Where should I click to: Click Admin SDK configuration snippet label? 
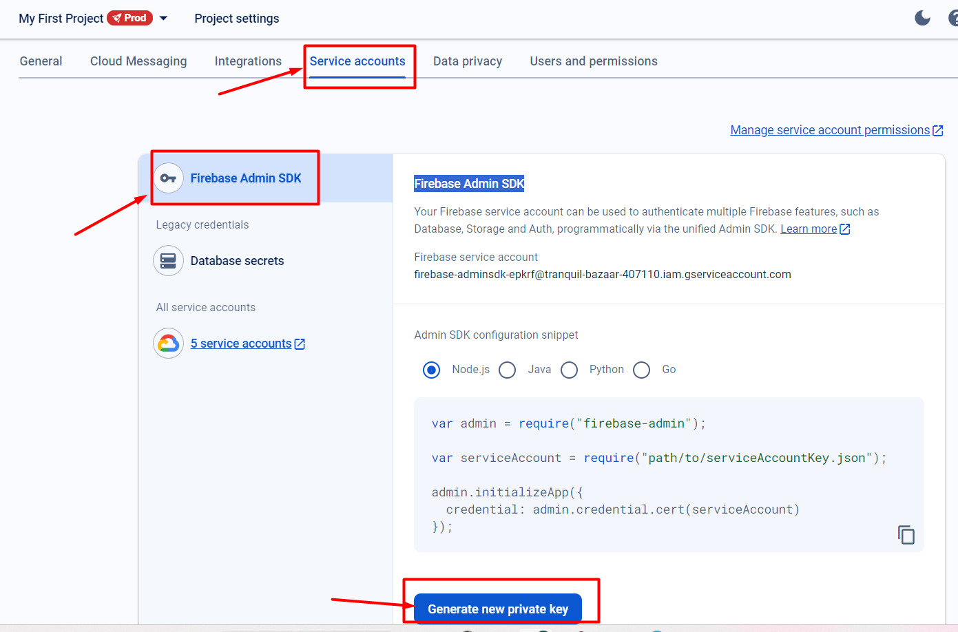(496, 335)
